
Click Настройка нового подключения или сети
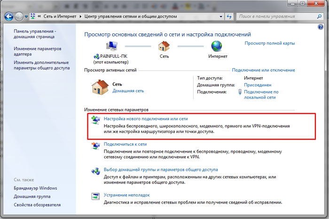146,119
